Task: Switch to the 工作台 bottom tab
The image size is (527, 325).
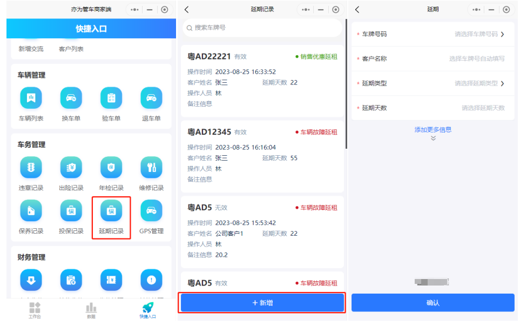Action: pos(35,310)
